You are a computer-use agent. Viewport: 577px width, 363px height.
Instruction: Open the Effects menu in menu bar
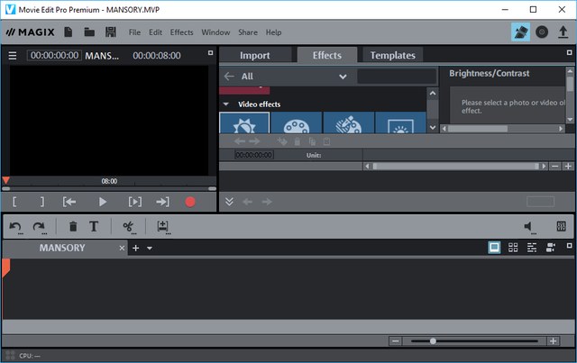click(x=181, y=32)
